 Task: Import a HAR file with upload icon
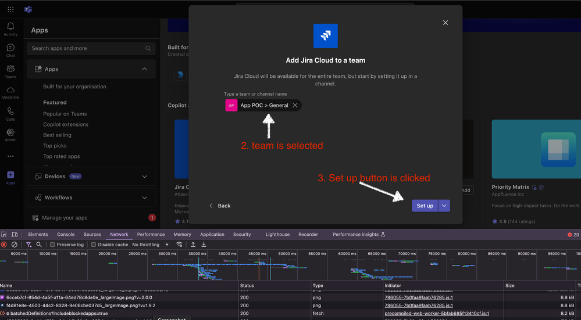click(x=193, y=245)
